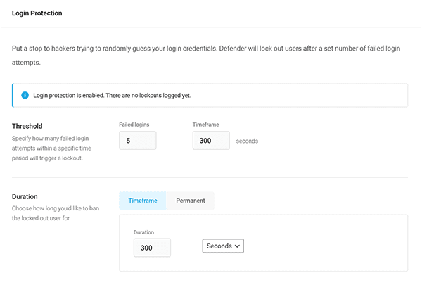Click the Duration section heading
The width and height of the screenshot is (422, 285).
point(25,197)
